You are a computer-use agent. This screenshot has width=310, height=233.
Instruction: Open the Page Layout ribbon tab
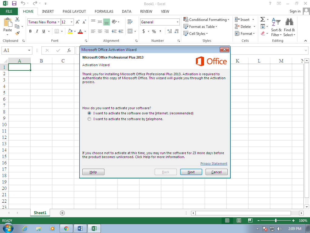tap(74, 12)
